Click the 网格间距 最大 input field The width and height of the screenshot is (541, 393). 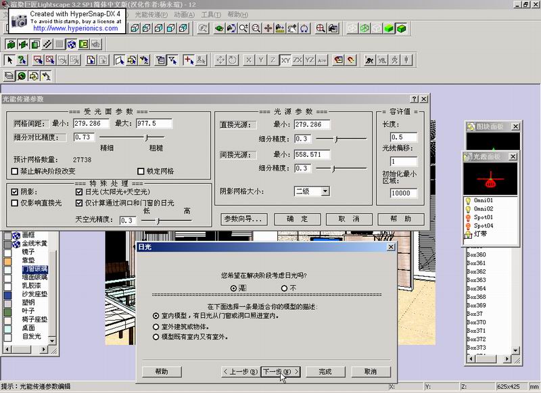click(155, 124)
